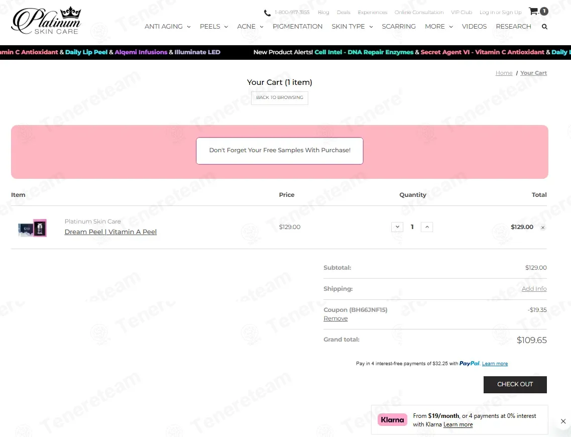Click PayPal Learn more link

tap(495, 364)
